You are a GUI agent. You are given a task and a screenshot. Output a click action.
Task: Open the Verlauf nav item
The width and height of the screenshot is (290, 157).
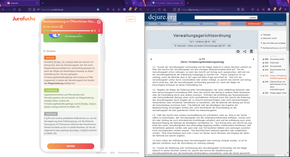(x=280, y=24)
